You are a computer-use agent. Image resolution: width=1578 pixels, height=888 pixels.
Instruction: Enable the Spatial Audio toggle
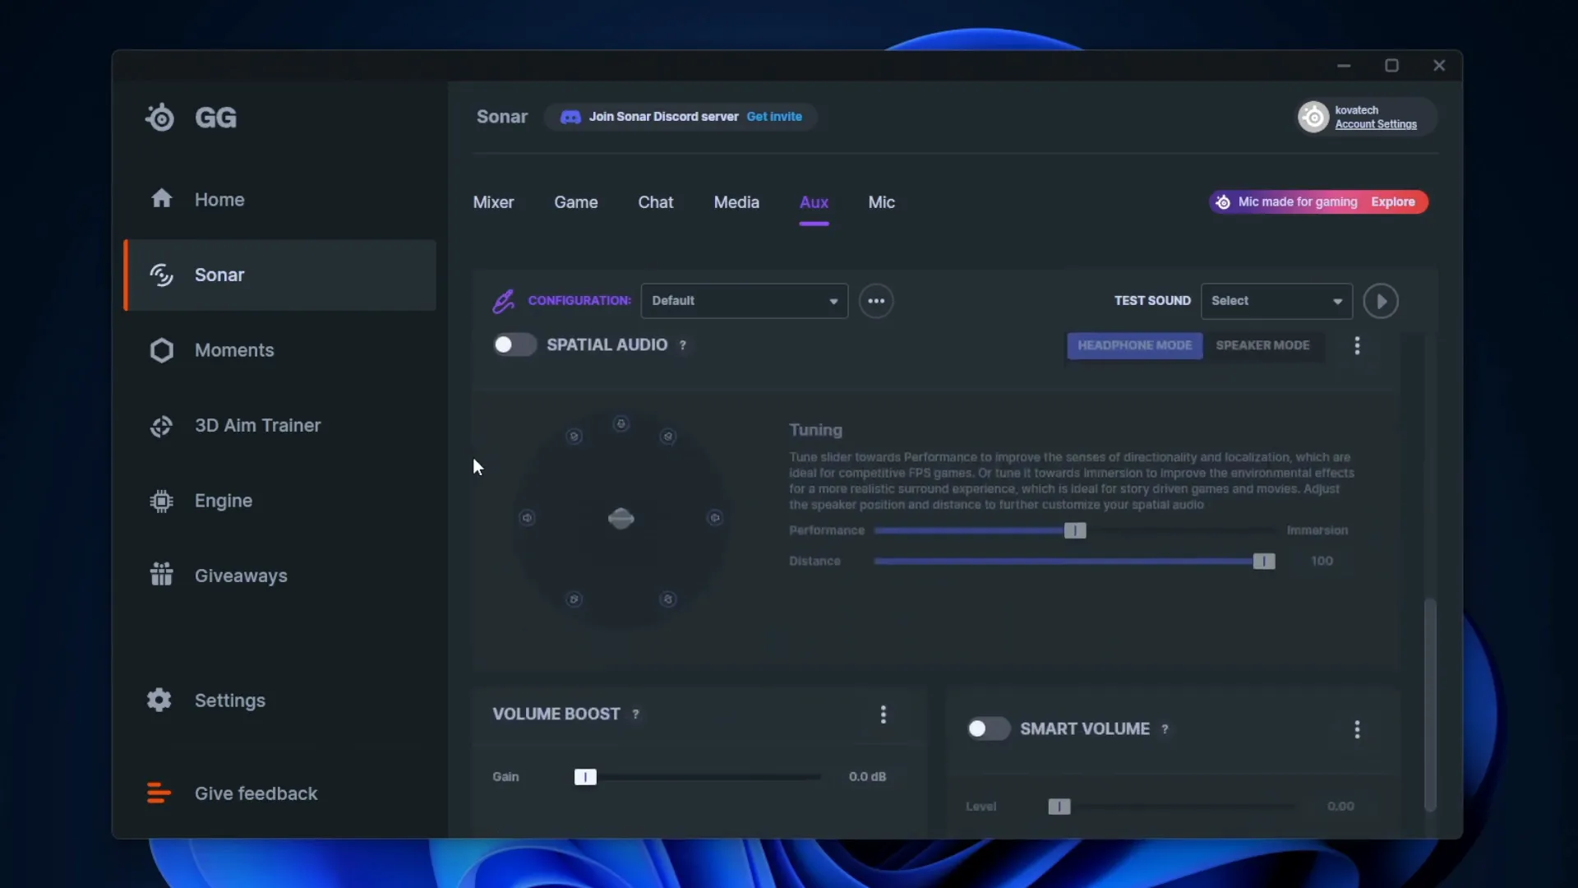(514, 345)
